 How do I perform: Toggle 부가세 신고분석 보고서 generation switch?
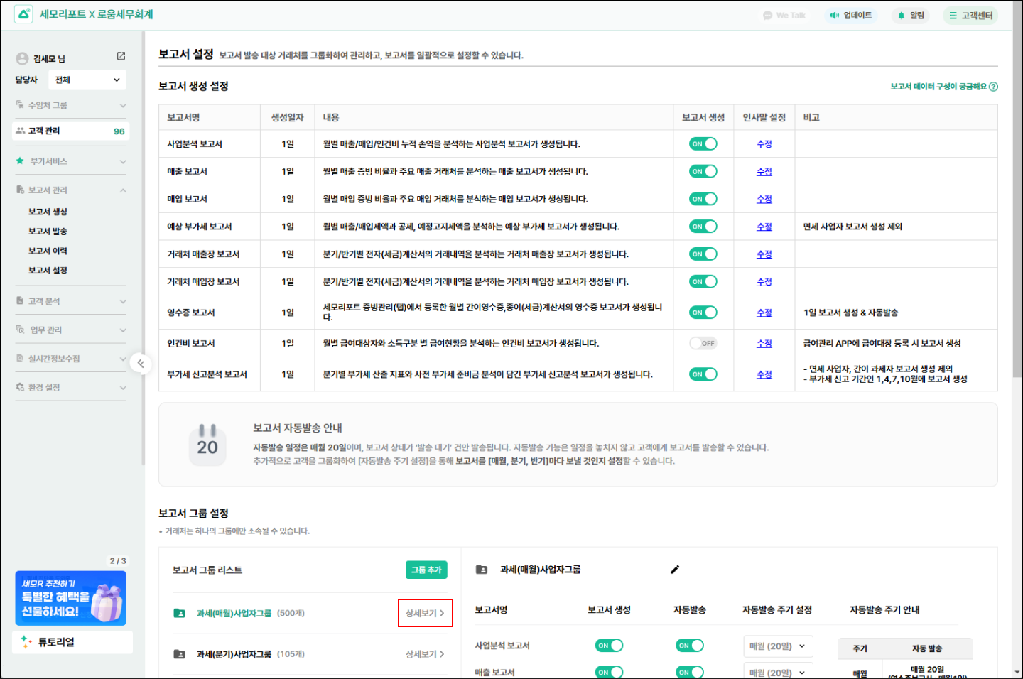click(703, 374)
